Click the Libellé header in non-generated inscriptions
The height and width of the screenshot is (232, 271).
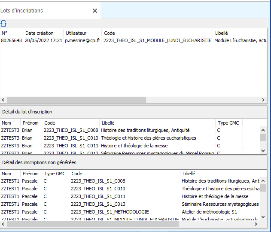point(189,174)
